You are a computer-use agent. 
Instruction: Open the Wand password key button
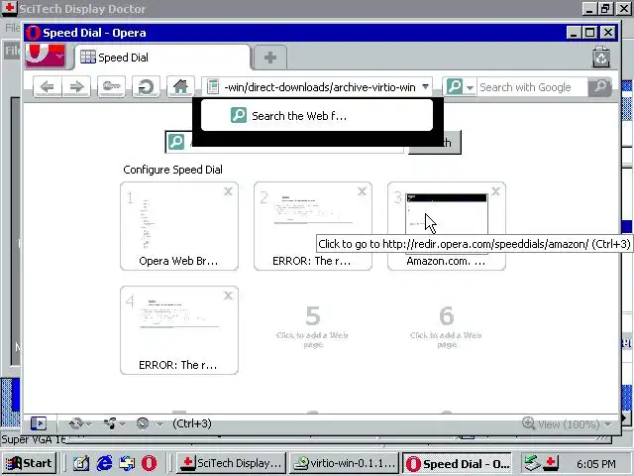111,86
